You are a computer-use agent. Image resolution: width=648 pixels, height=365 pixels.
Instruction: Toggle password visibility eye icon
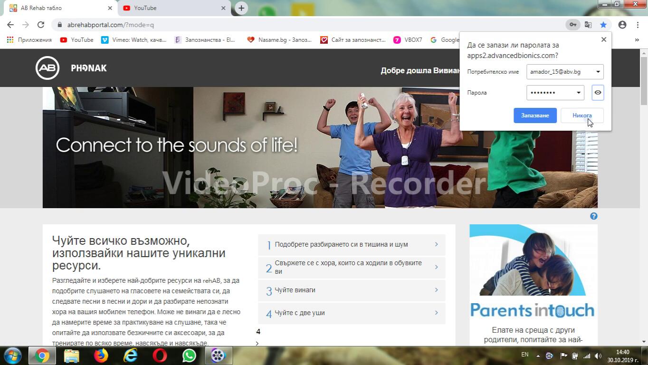pyautogui.click(x=598, y=93)
